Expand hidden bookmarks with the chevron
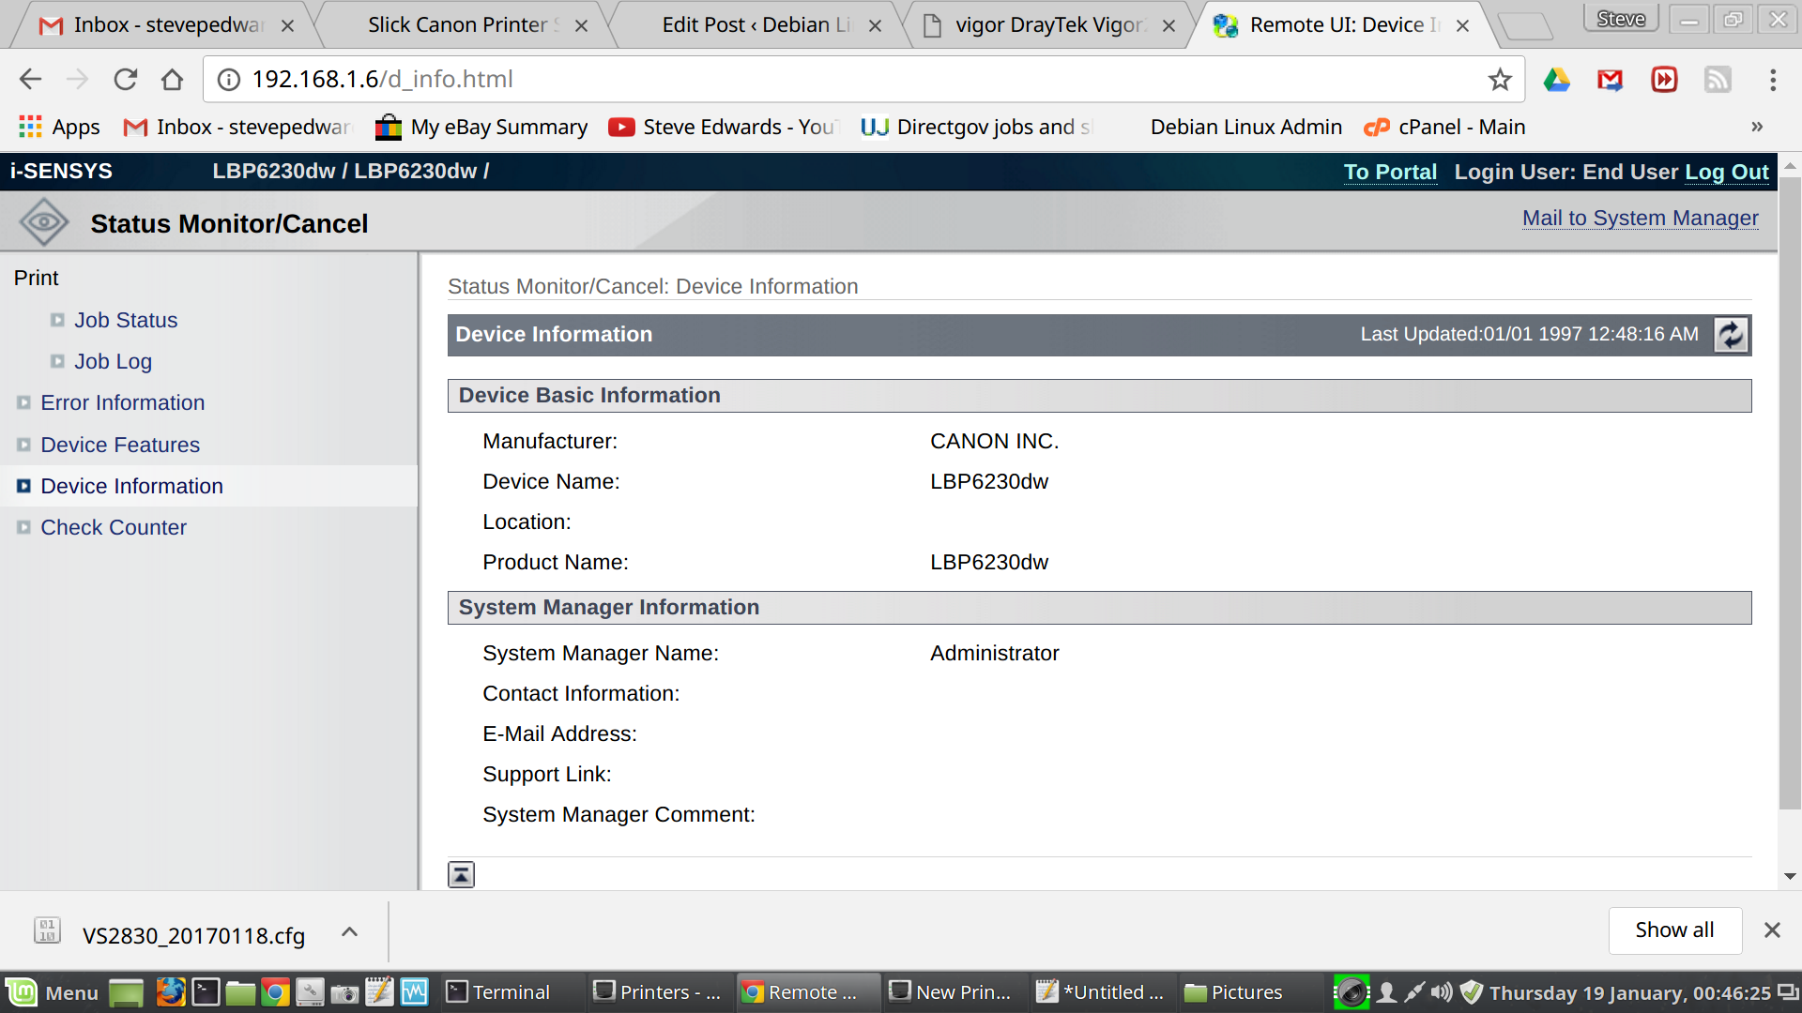The height and width of the screenshot is (1013, 1802). (x=1756, y=127)
